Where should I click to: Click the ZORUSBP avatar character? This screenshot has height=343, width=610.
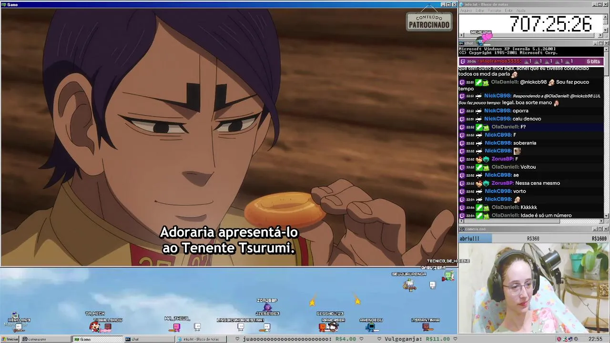[267, 307]
